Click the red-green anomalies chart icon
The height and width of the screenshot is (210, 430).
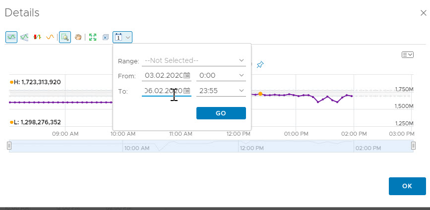37,37
